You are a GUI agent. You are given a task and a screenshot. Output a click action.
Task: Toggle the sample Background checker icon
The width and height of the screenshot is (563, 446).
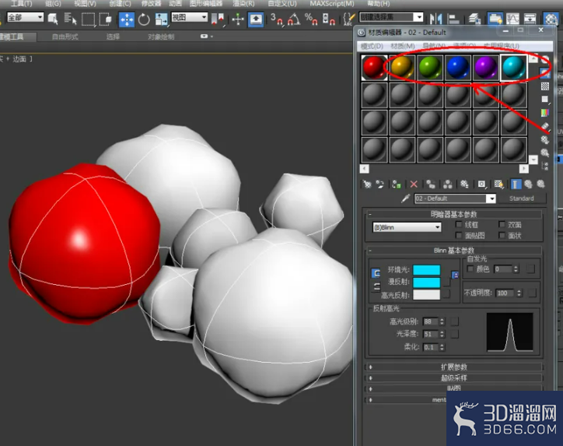pyautogui.click(x=545, y=86)
